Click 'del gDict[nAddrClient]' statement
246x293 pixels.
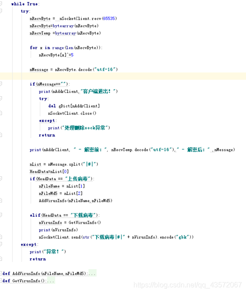(74, 106)
